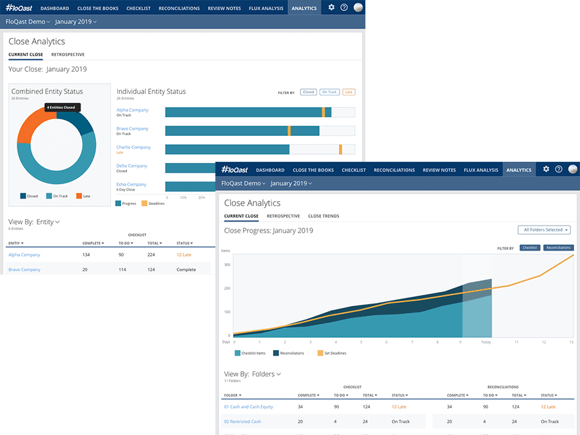Open Charlie Company in entity status chart
This screenshot has width=580, height=435.
(133, 147)
